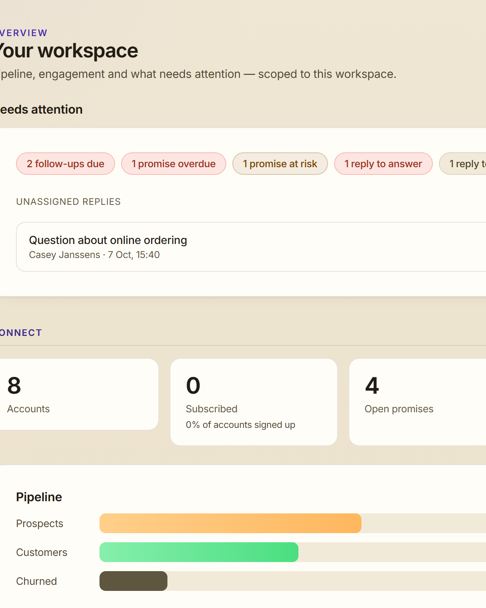The height and width of the screenshot is (608, 486).
Task: Click the green Customers pipeline bar
Action: [199, 552]
